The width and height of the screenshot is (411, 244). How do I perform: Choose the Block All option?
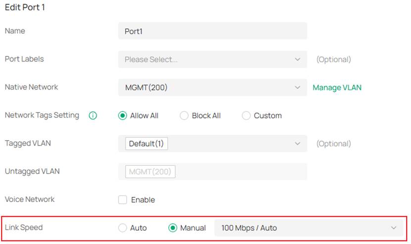pyautogui.click(x=184, y=115)
